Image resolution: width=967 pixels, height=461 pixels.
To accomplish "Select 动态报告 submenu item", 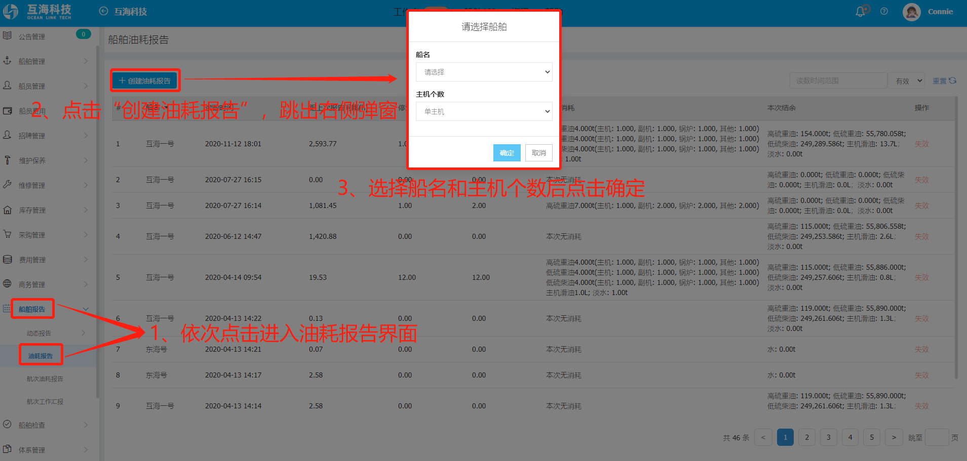I will coord(39,333).
